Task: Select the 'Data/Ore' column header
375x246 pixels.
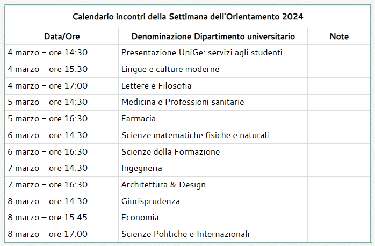Action: (x=61, y=37)
